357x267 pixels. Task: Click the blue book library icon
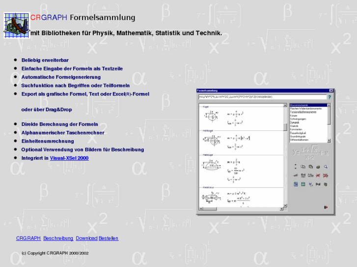pyautogui.click(x=296, y=184)
